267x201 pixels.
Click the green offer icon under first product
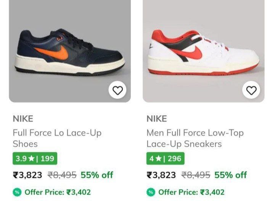pyautogui.click(x=17, y=192)
